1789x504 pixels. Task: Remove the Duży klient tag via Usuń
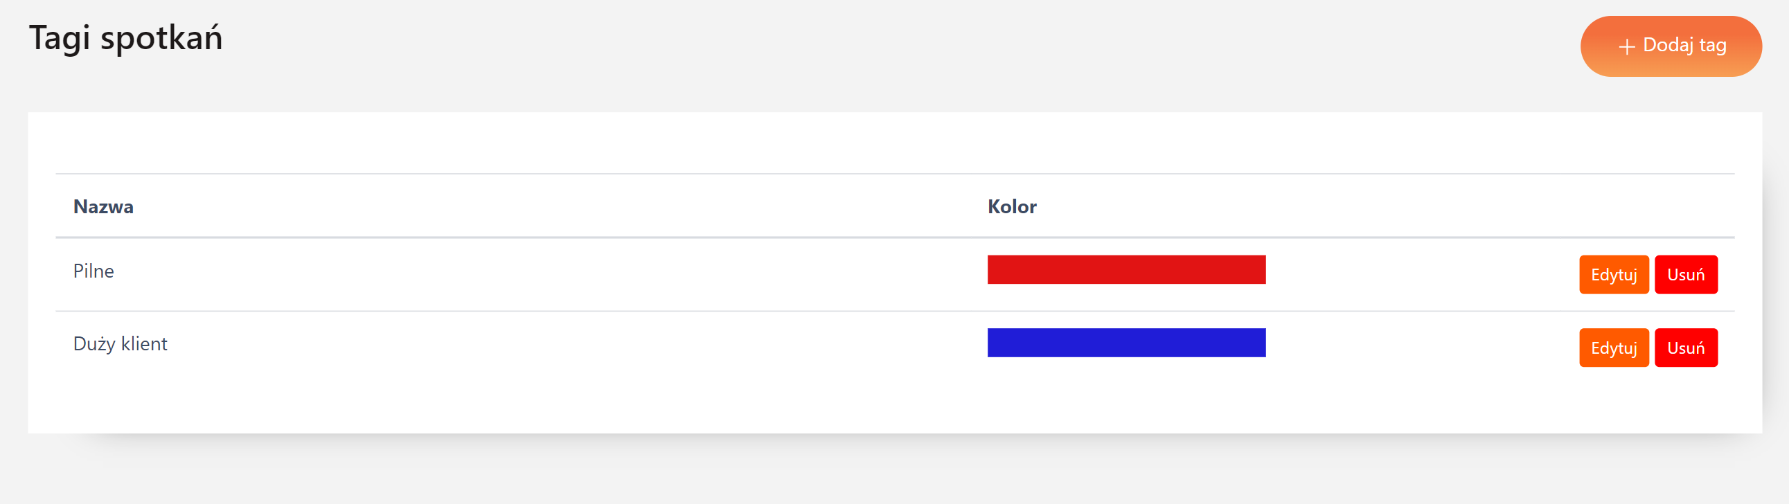coord(1686,348)
